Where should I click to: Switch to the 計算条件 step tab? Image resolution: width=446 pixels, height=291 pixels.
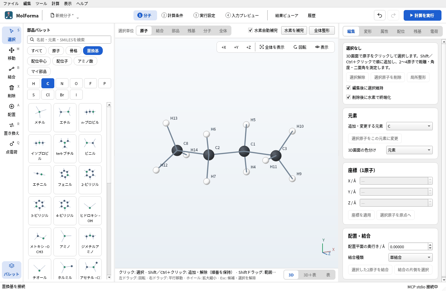(x=173, y=15)
